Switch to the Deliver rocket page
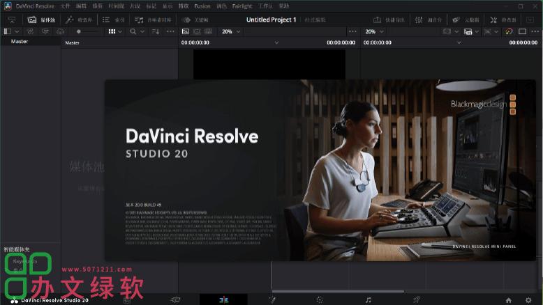The image size is (543, 305). pyautogui.click(x=417, y=299)
